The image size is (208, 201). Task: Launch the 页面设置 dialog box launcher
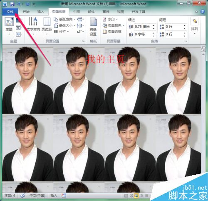[83, 41]
